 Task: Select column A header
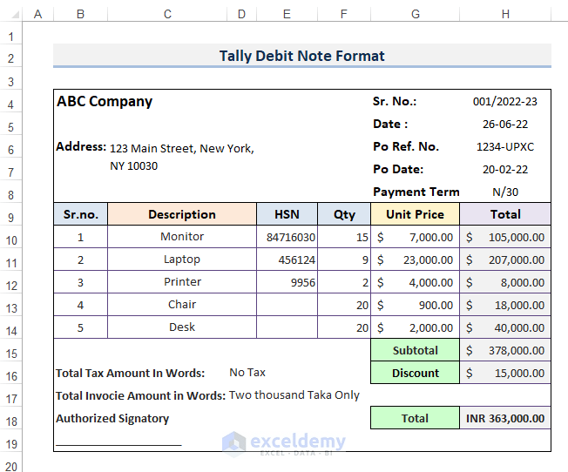pyautogui.click(x=37, y=14)
